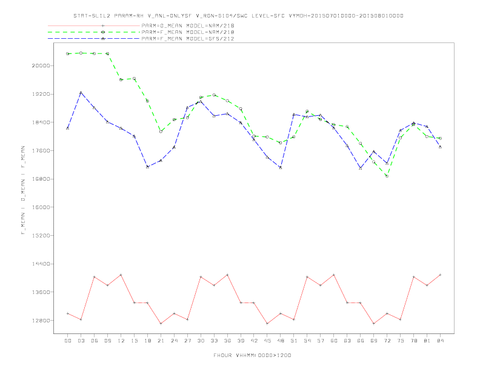The height and width of the screenshot is (371, 480).
Task: Click the chart title starting STAT=SL1L2
Action: click(x=238, y=16)
